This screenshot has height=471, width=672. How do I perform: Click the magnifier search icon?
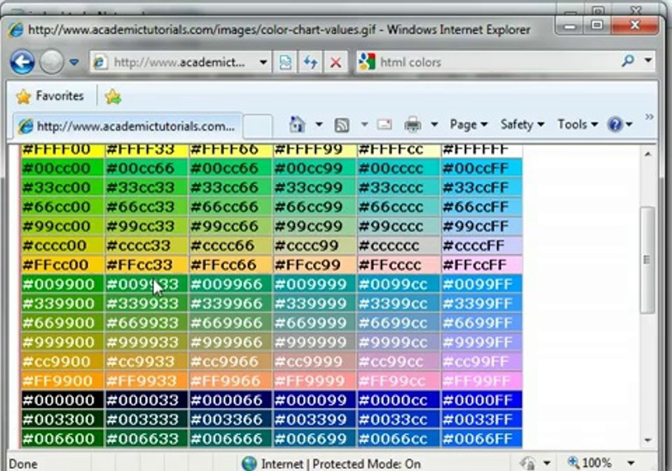(x=628, y=61)
